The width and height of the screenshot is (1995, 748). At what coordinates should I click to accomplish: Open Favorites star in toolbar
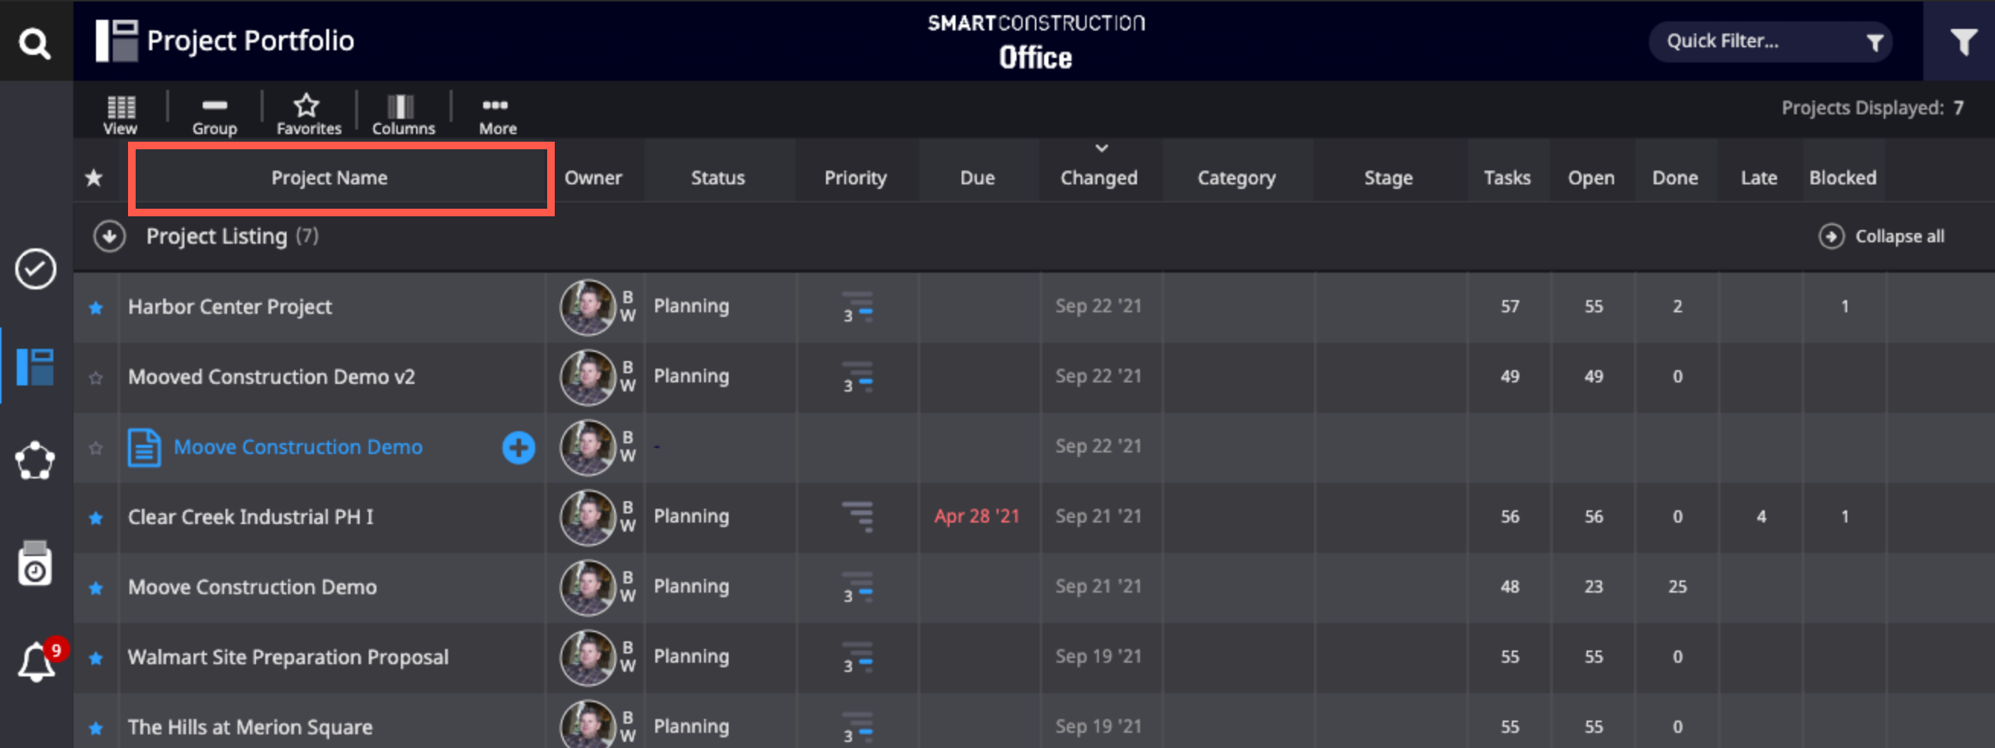(x=308, y=114)
